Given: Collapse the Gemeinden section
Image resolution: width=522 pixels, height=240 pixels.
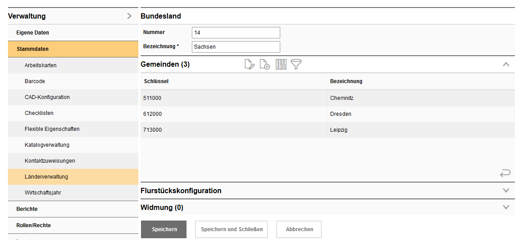Looking at the screenshot, I should pyautogui.click(x=506, y=65).
